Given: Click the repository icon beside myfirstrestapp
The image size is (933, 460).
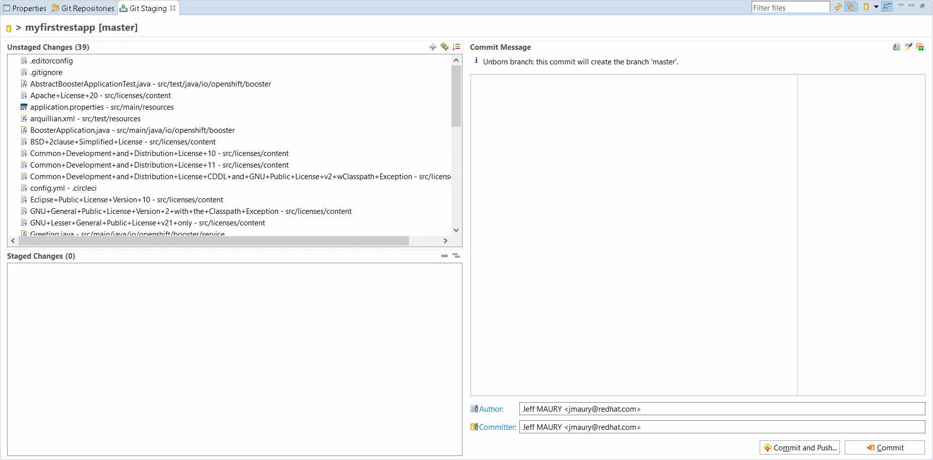Looking at the screenshot, I should [9, 28].
